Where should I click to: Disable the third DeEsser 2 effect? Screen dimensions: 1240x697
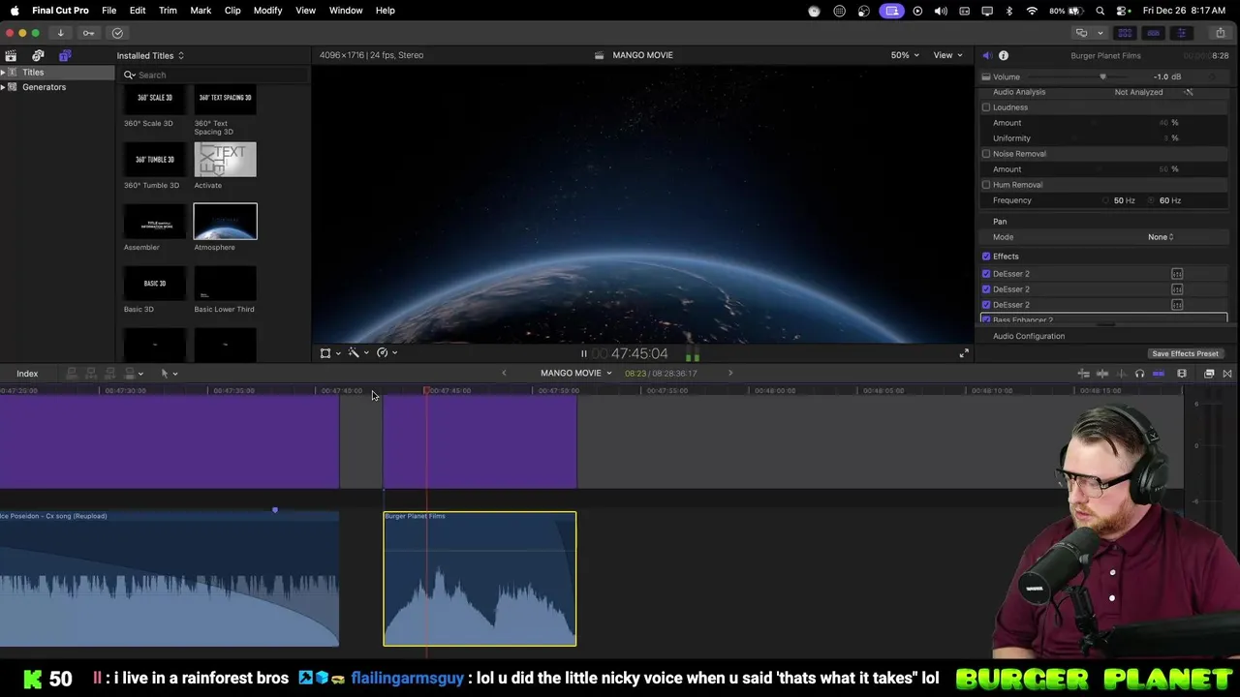coord(986,305)
